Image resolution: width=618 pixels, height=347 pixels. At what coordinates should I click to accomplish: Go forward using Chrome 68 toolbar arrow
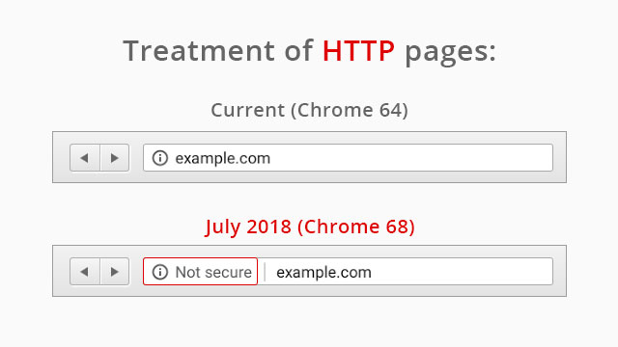click(115, 272)
